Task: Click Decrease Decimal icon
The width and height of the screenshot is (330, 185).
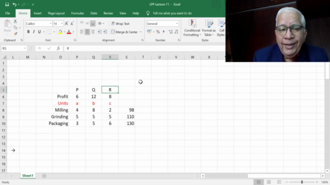Action: click(x=176, y=32)
